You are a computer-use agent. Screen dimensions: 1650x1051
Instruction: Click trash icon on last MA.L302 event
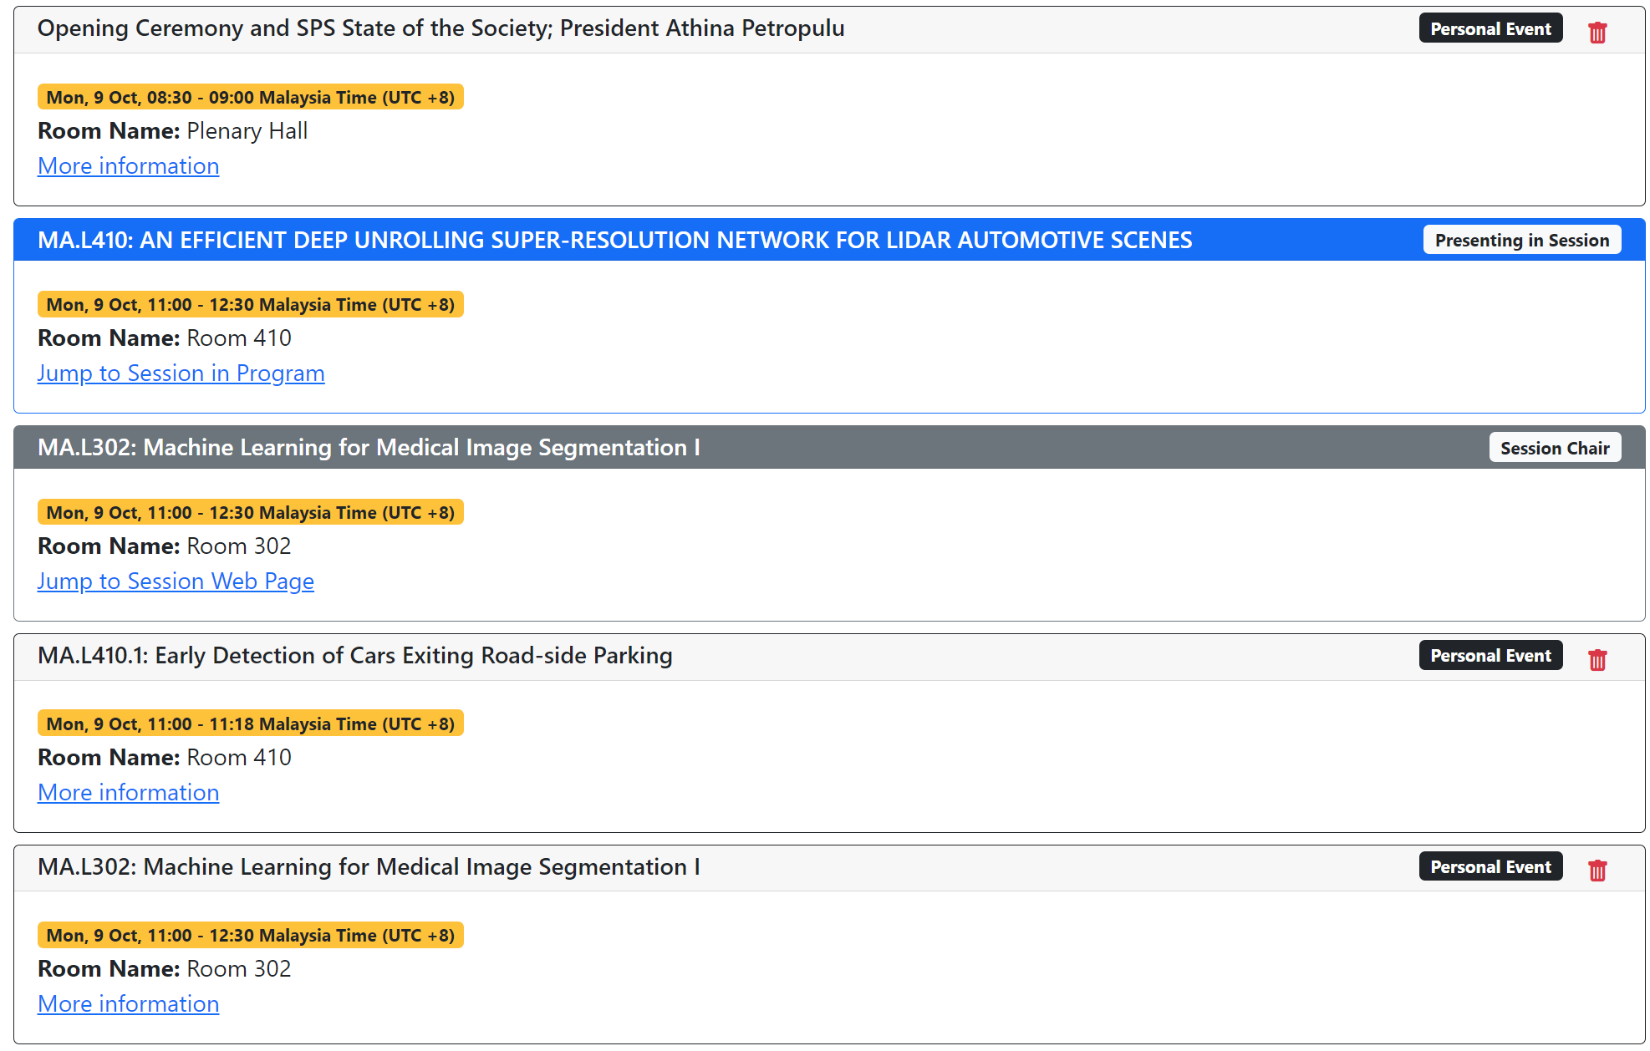(1597, 870)
